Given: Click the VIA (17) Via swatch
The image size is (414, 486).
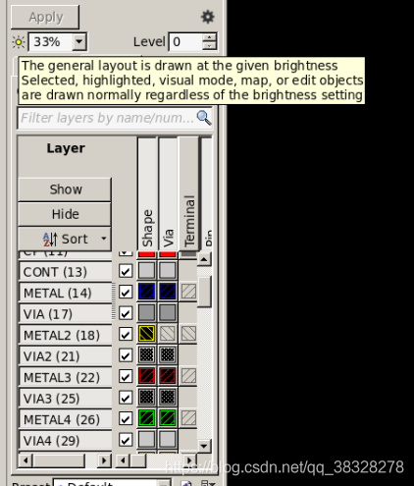Looking at the screenshot, I should [168, 312].
